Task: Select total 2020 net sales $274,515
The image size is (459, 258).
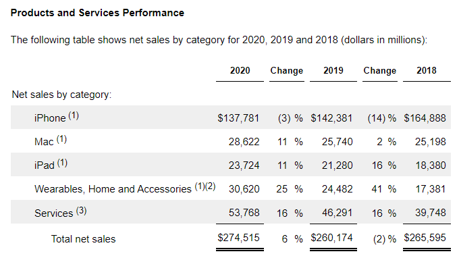Action: click(x=238, y=238)
